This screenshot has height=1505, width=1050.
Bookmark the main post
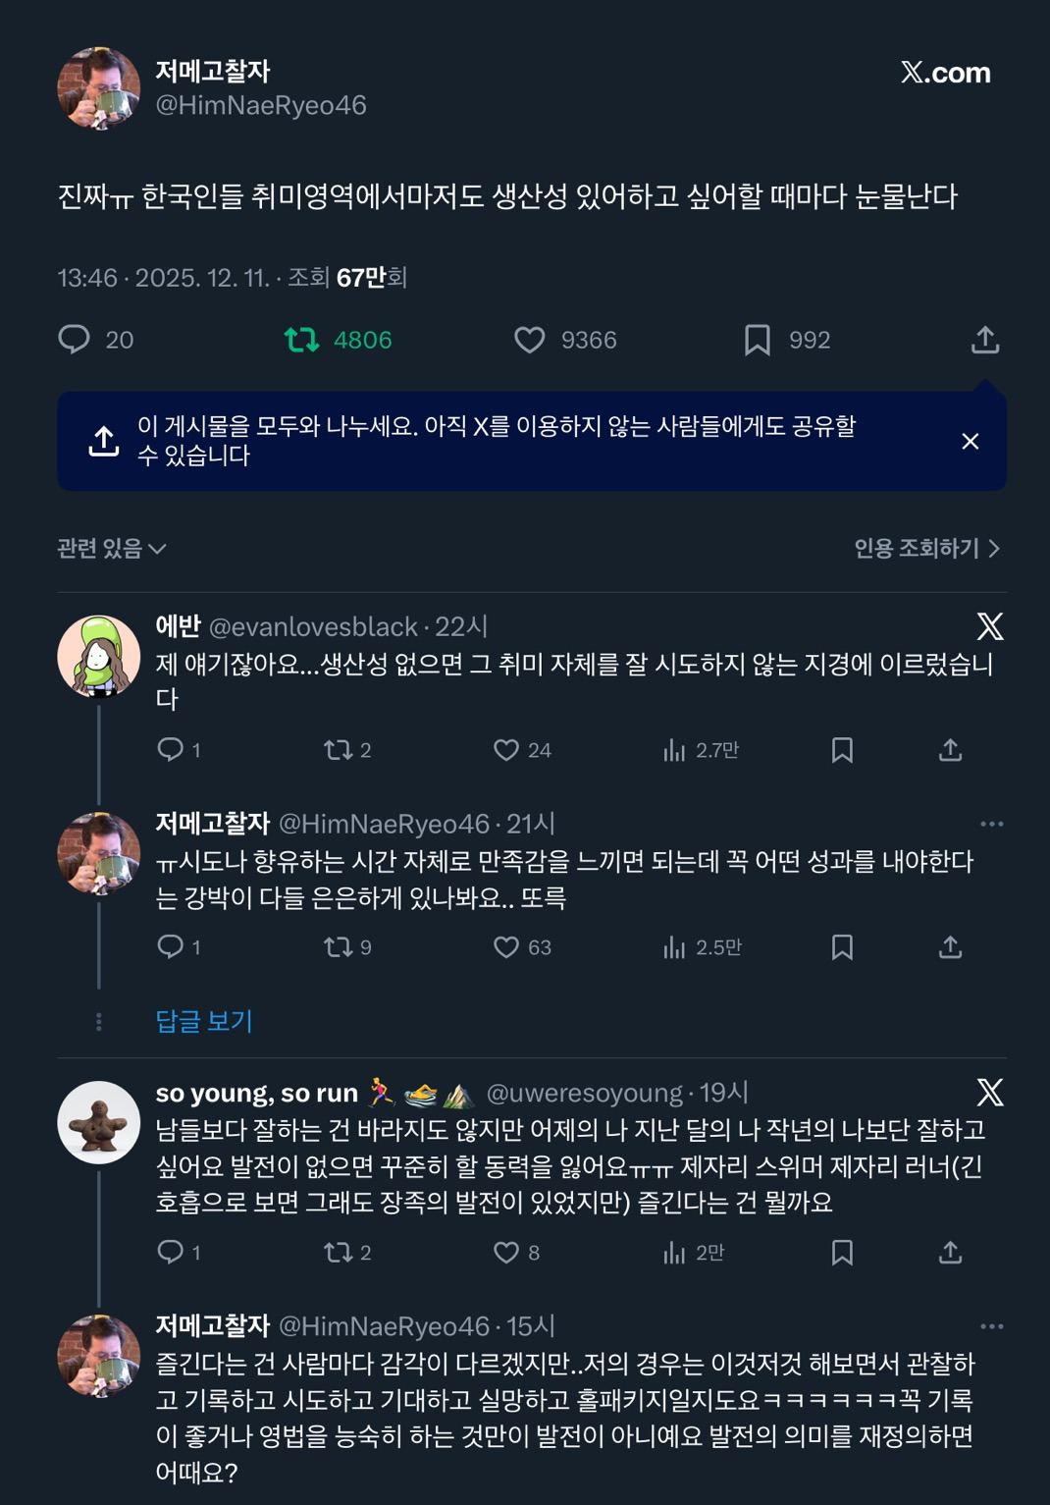pyautogui.click(x=757, y=340)
